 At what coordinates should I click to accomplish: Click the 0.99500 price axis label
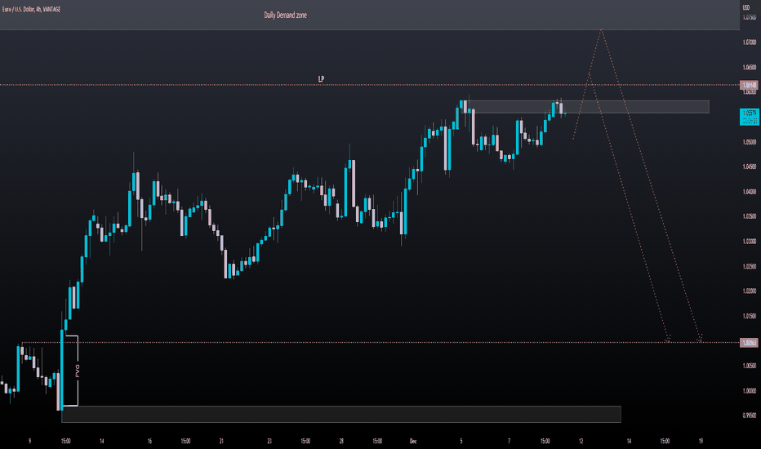click(x=750, y=416)
